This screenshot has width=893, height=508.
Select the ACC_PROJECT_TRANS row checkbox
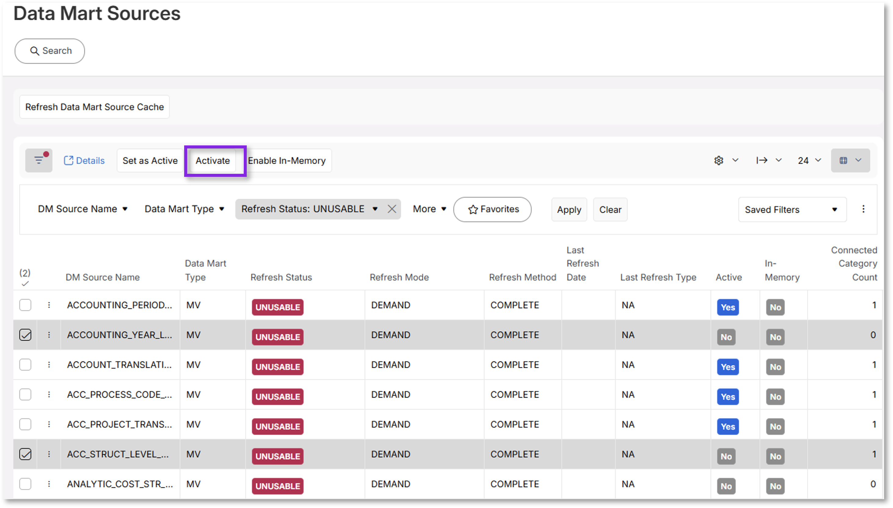[25, 424]
